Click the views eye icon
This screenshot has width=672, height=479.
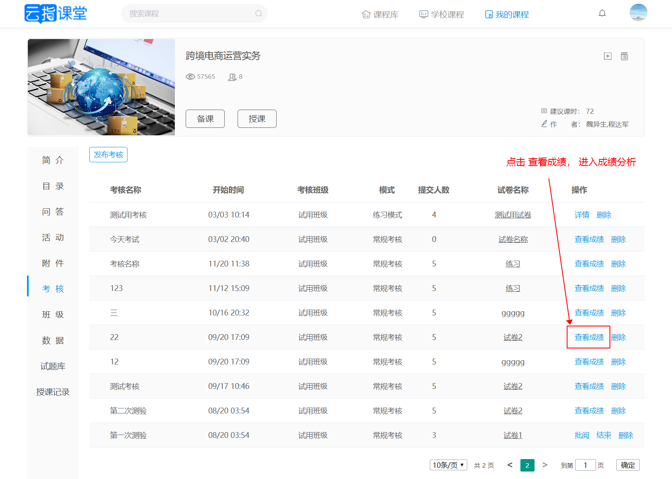click(x=190, y=77)
